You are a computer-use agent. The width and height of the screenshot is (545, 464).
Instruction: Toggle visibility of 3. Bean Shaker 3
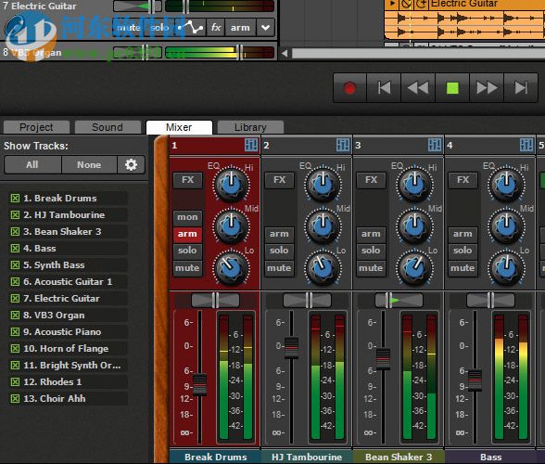point(15,231)
